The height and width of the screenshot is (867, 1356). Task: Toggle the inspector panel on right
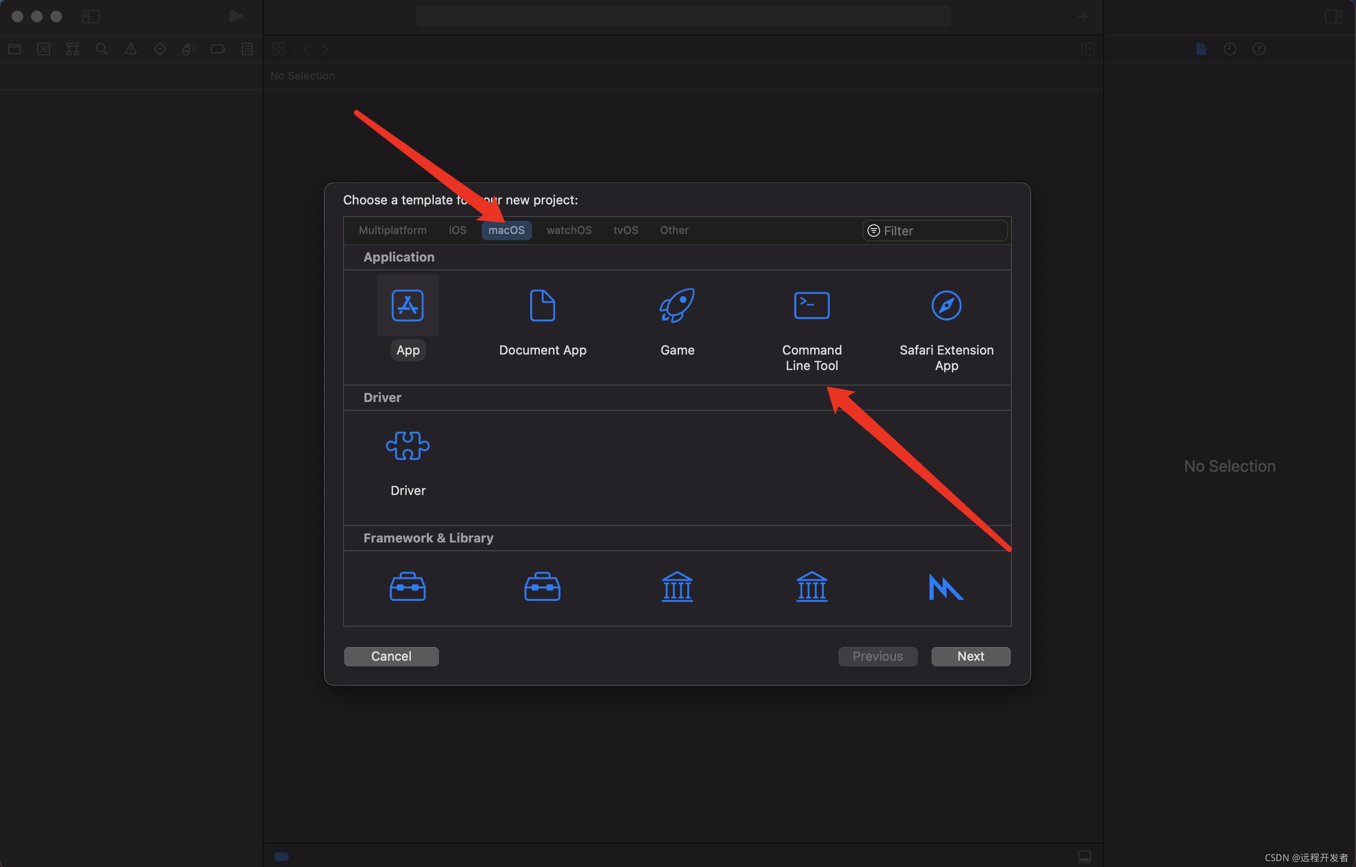coord(1333,16)
